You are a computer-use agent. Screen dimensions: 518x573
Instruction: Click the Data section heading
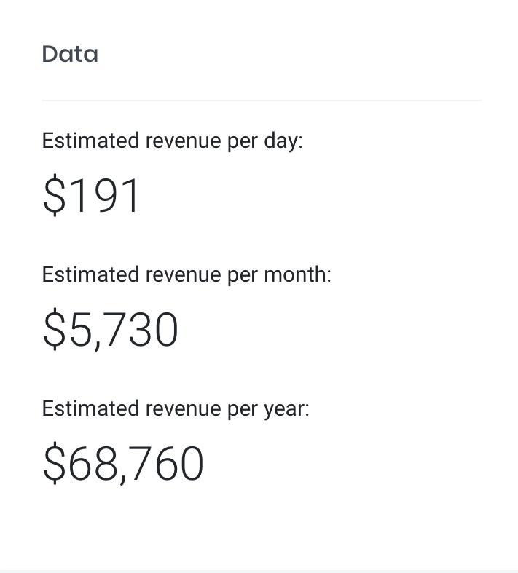[70, 54]
